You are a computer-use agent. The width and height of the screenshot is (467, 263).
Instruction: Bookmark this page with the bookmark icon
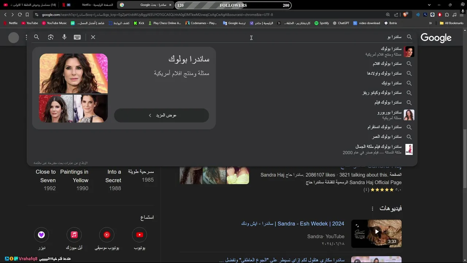pyautogui.click(x=27, y=15)
